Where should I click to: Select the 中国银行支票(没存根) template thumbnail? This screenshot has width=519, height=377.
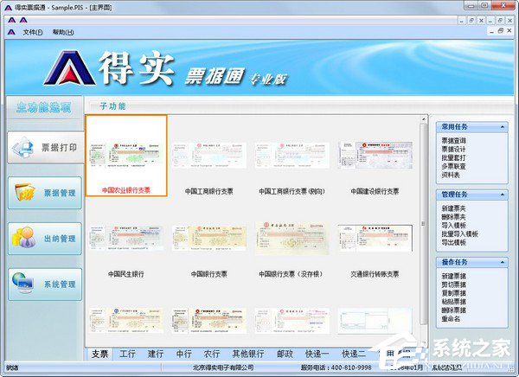pyautogui.click(x=292, y=239)
